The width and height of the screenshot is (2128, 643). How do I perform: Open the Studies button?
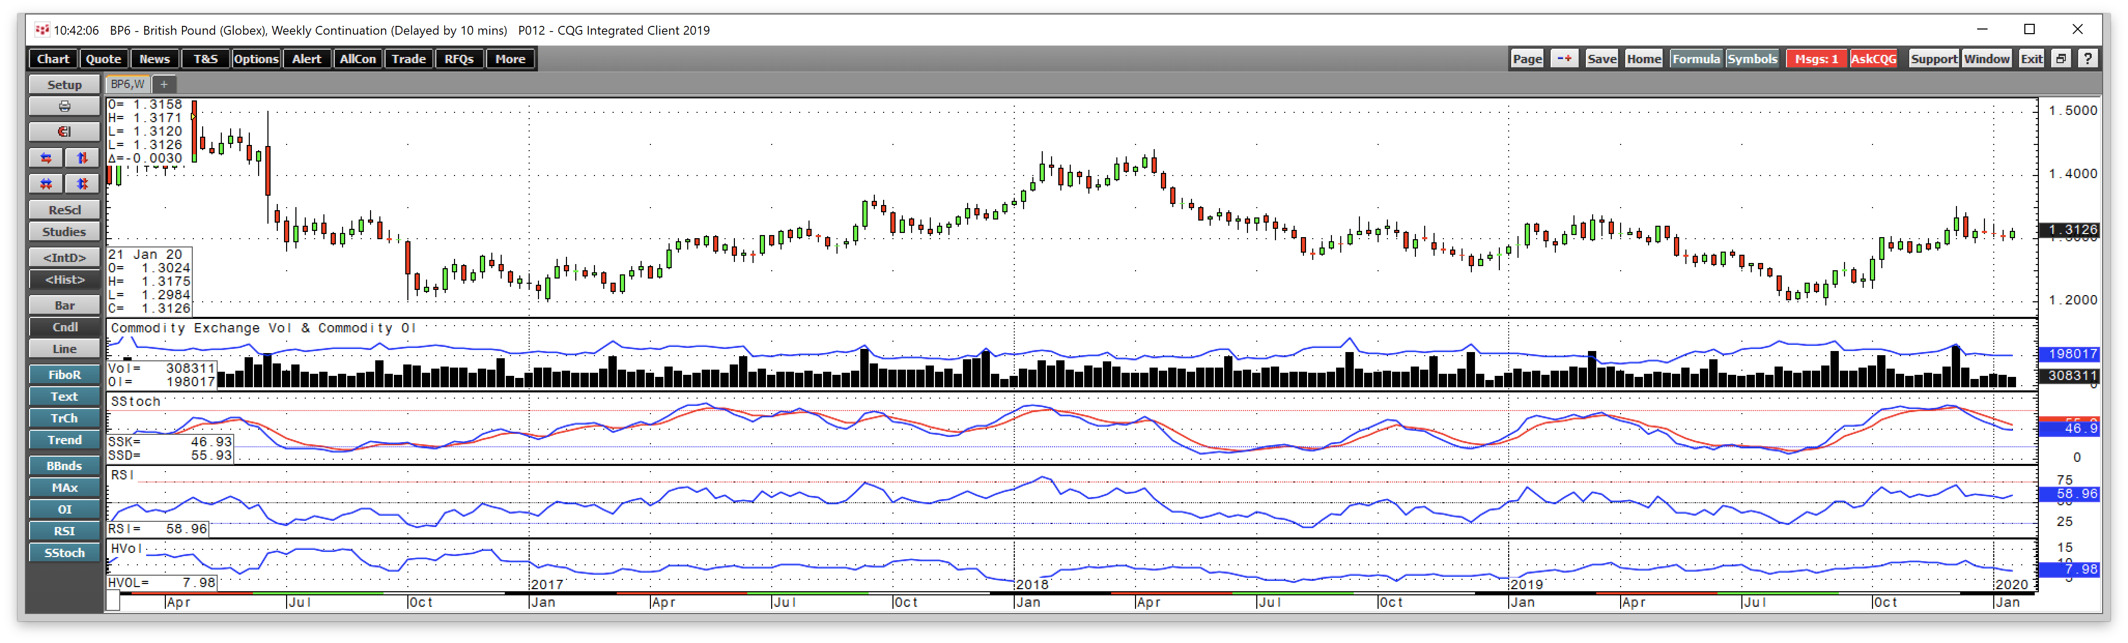tap(64, 232)
